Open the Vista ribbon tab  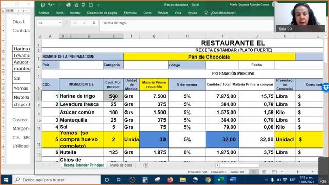click(x=178, y=13)
